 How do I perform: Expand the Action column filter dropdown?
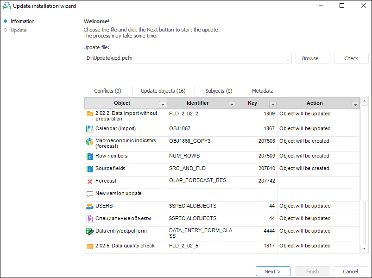(x=355, y=105)
